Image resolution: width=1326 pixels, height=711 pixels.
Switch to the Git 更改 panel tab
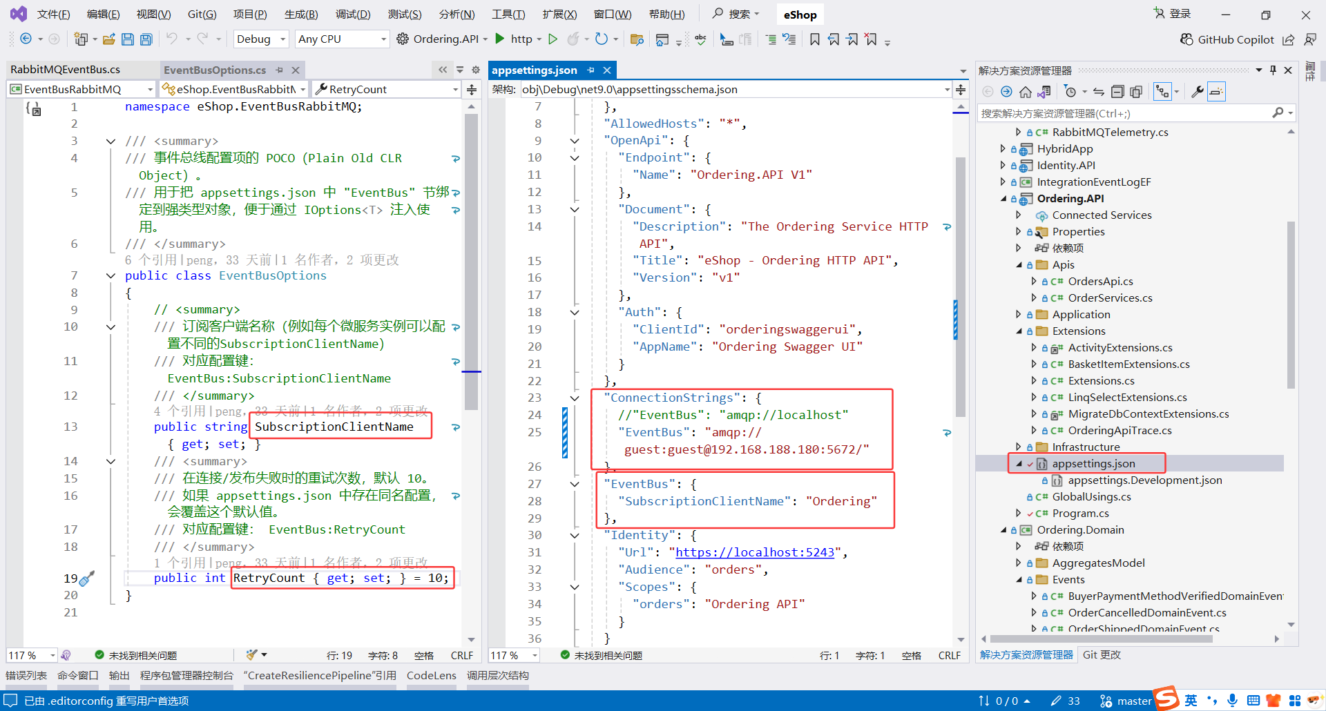coord(1102,654)
